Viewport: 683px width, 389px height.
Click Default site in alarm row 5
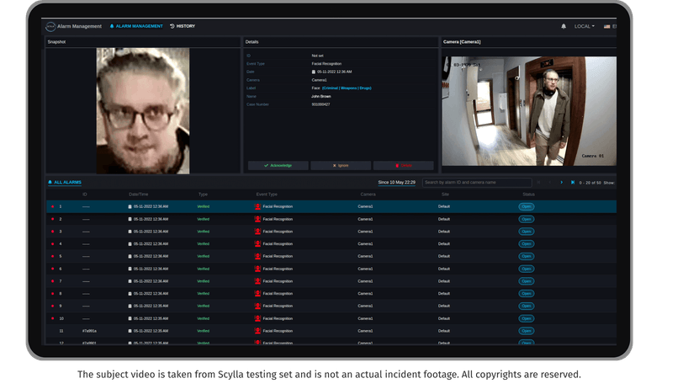click(x=444, y=257)
